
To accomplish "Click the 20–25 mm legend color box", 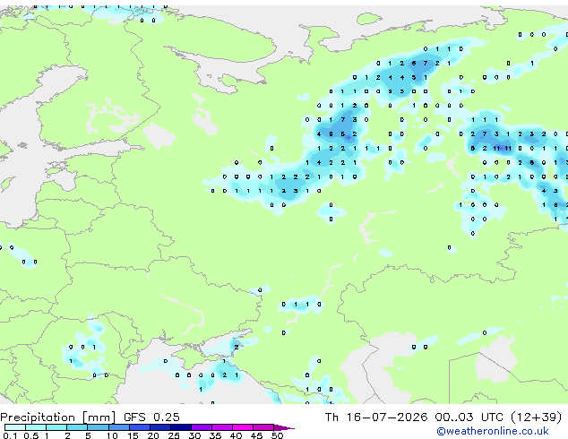I will (x=159, y=427).
